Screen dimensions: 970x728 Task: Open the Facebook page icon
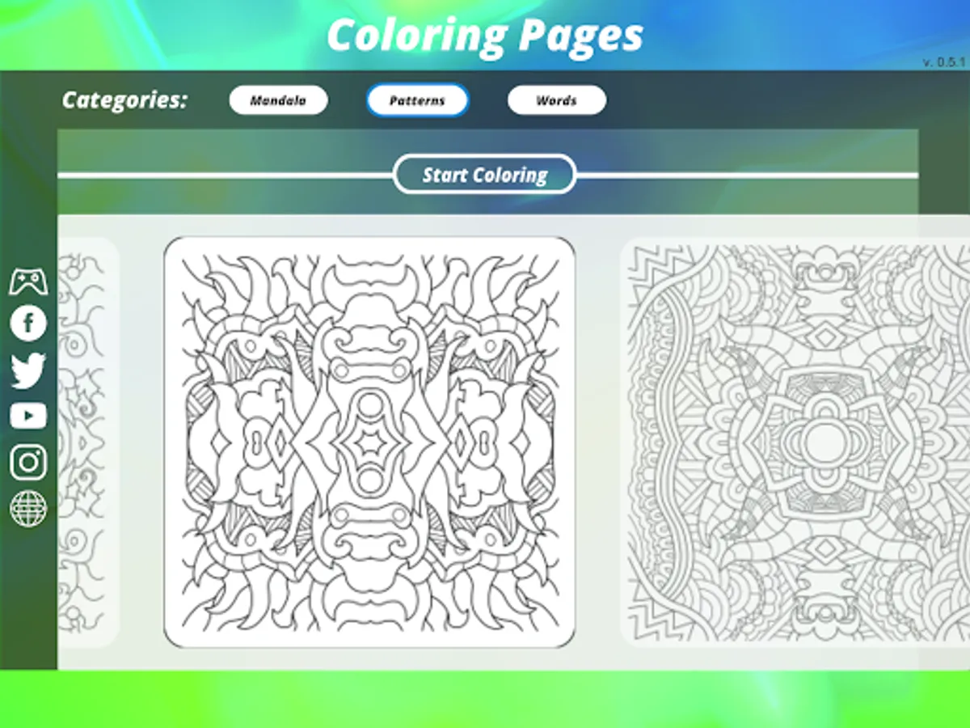(28, 324)
